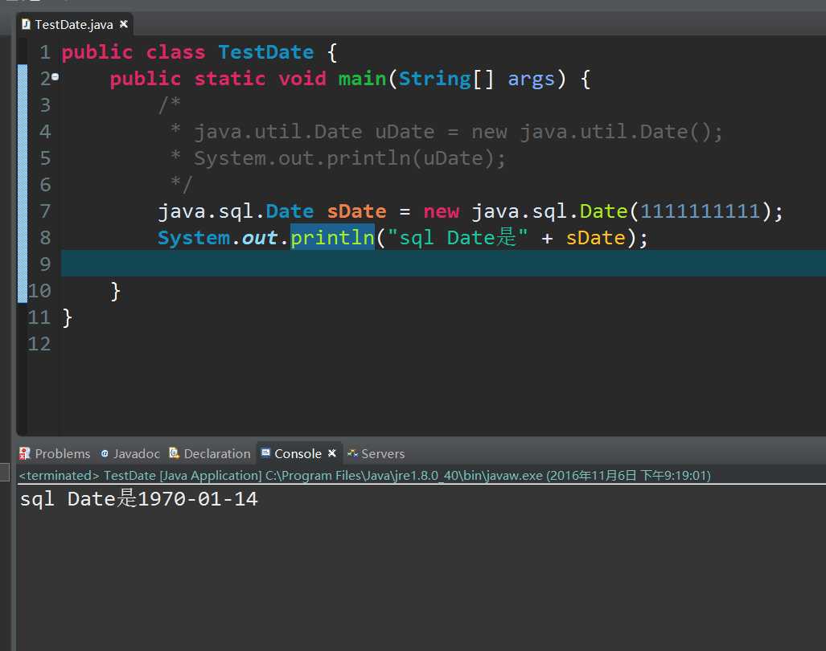Click line number 12 in the gutter

[x=39, y=344]
